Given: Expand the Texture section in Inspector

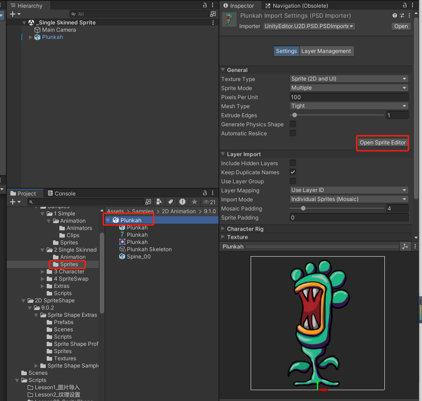Looking at the screenshot, I should (223, 237).
